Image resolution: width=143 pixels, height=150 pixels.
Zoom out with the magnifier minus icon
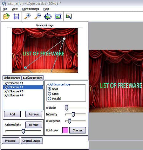[x=37, y=16]
